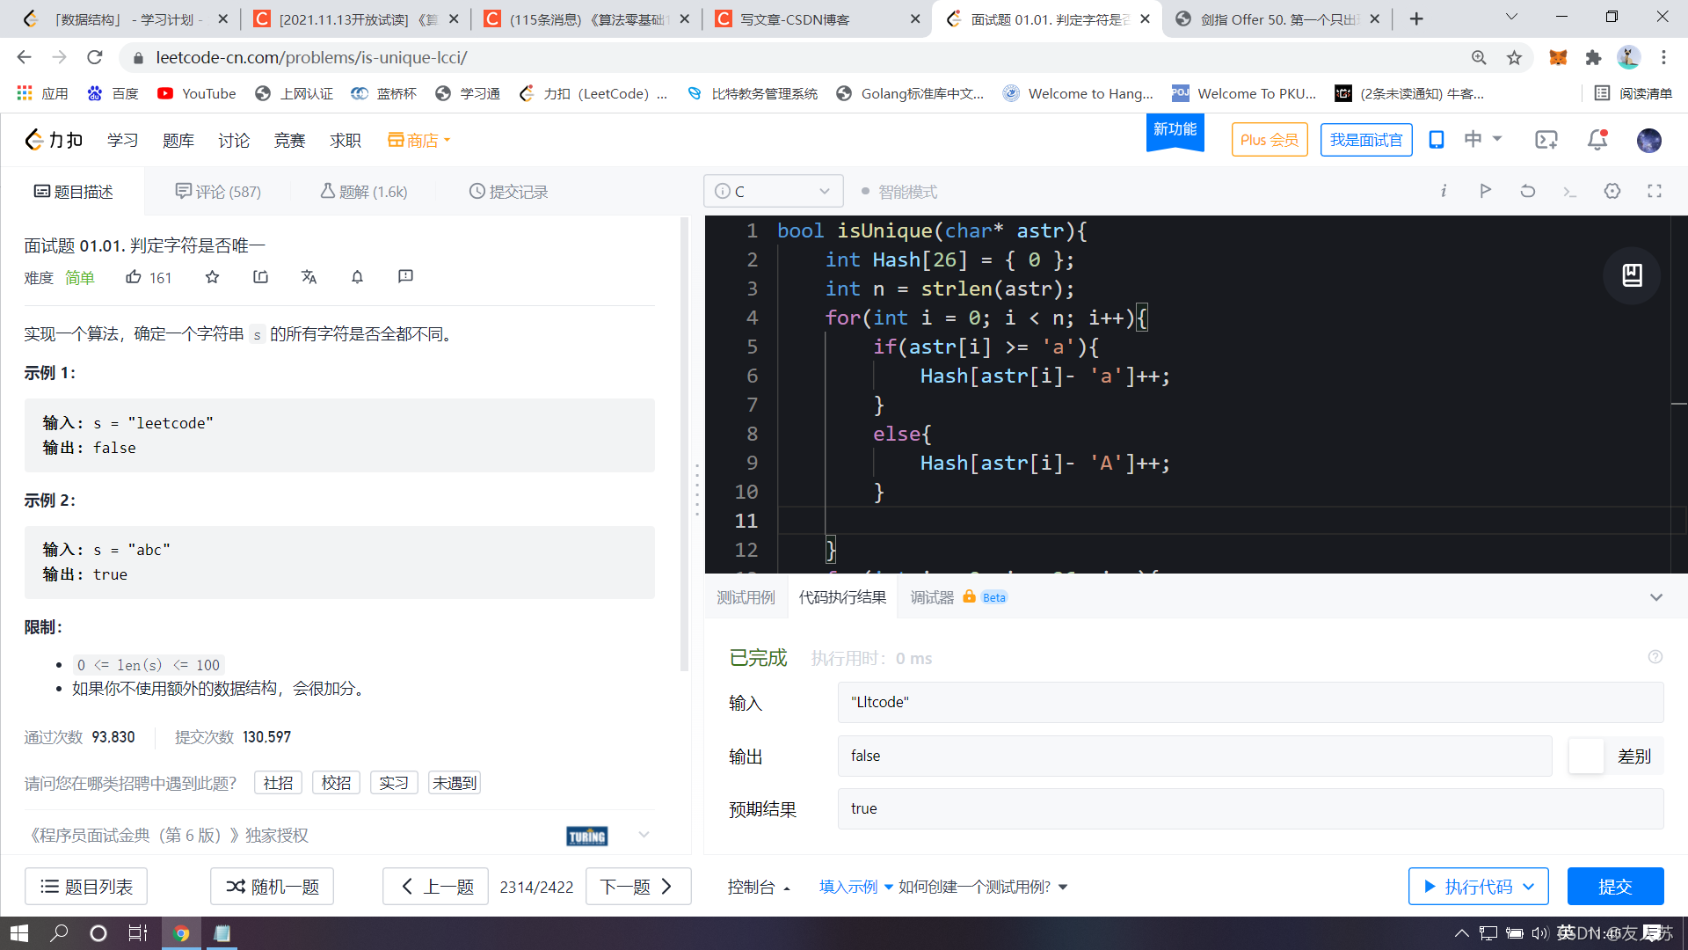The height and width of the screenshot is (950, 1688).
Task: Collapse the console result panel chevron
Action: pos(1656,597)
